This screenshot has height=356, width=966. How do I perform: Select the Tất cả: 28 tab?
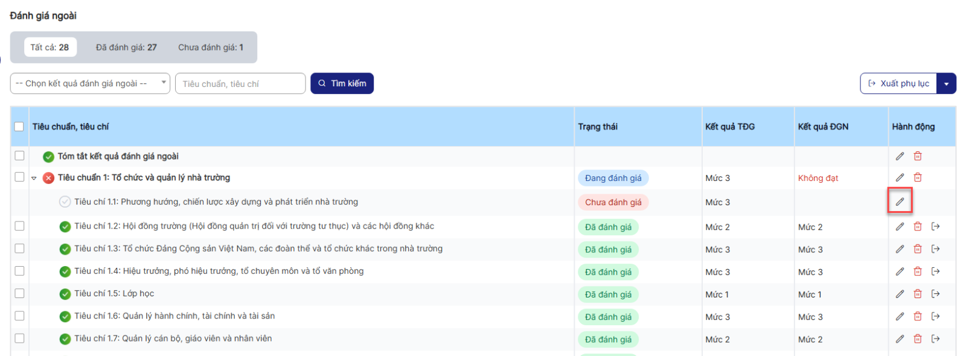coord(50,47)
